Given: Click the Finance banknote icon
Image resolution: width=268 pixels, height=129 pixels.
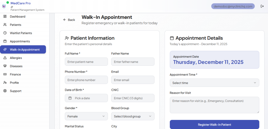Looking at the screenshot, I should pos(5,74).
